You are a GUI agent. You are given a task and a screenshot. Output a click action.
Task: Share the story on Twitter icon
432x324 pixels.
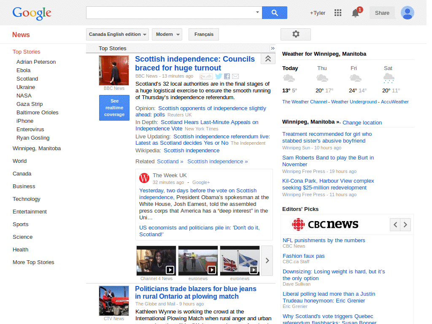click(219, 76)
